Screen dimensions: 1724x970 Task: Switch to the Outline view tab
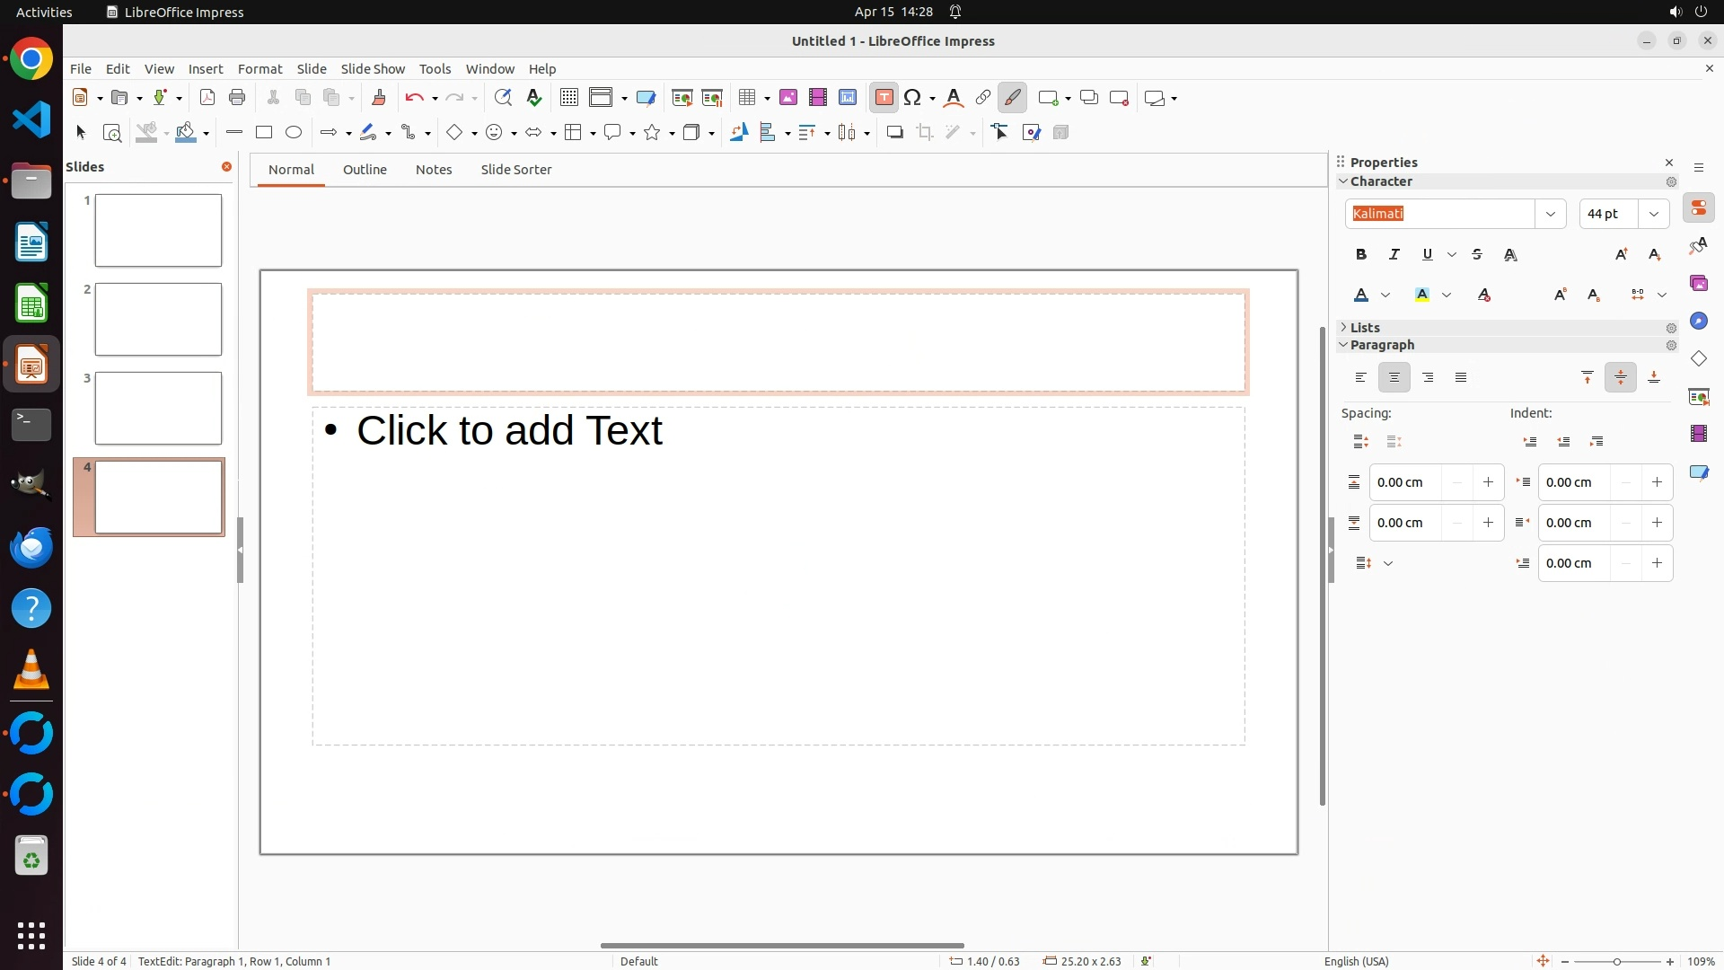(365, 170)
